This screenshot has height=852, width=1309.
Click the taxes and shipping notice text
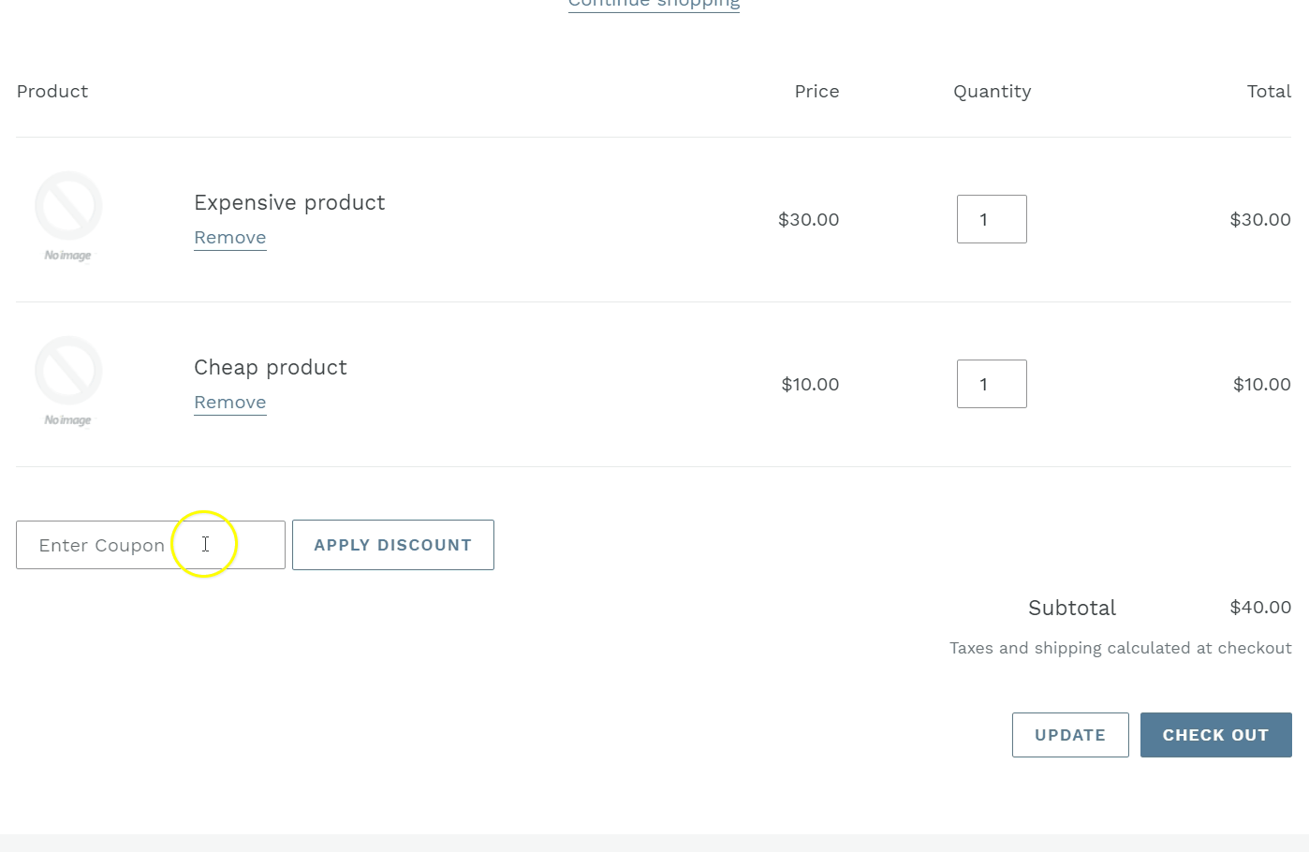pos(1120,648)
